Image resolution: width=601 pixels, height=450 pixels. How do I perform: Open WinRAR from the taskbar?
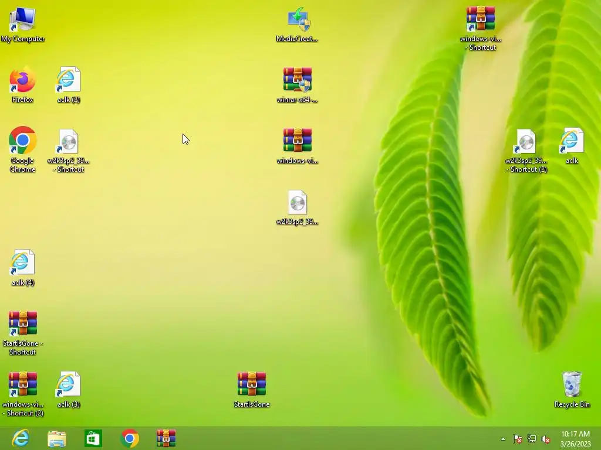point(166,438)
